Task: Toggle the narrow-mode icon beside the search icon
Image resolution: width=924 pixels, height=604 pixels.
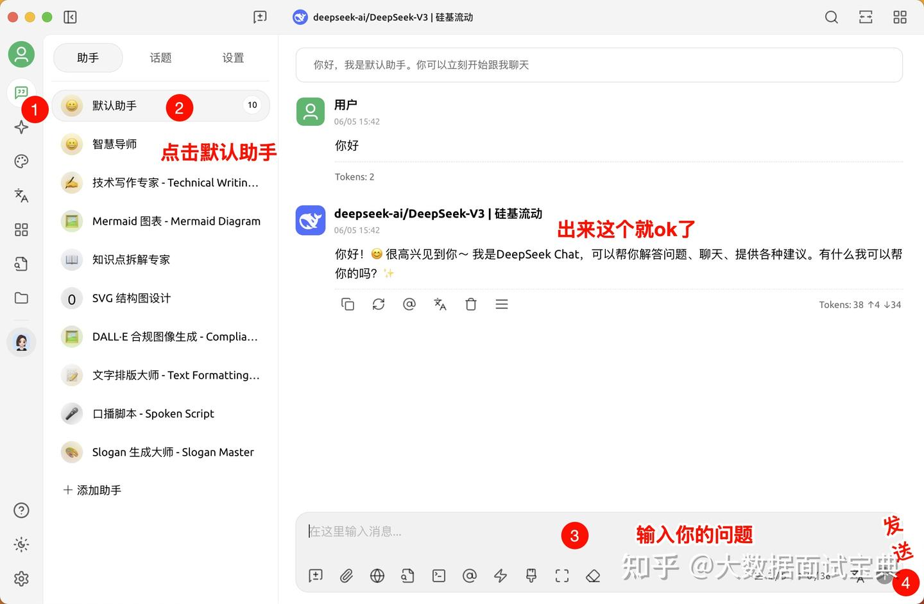Action: [866, 17]
